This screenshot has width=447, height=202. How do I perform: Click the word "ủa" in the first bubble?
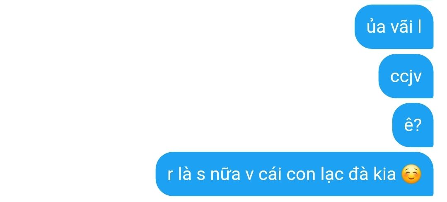point(376,27)
